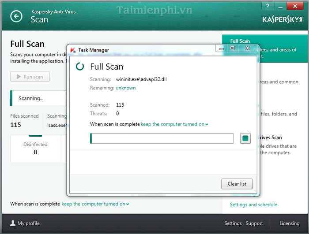Click the Full Scan heading in Task Manager
Screen dimensions: 309x234
pos(107,67)
